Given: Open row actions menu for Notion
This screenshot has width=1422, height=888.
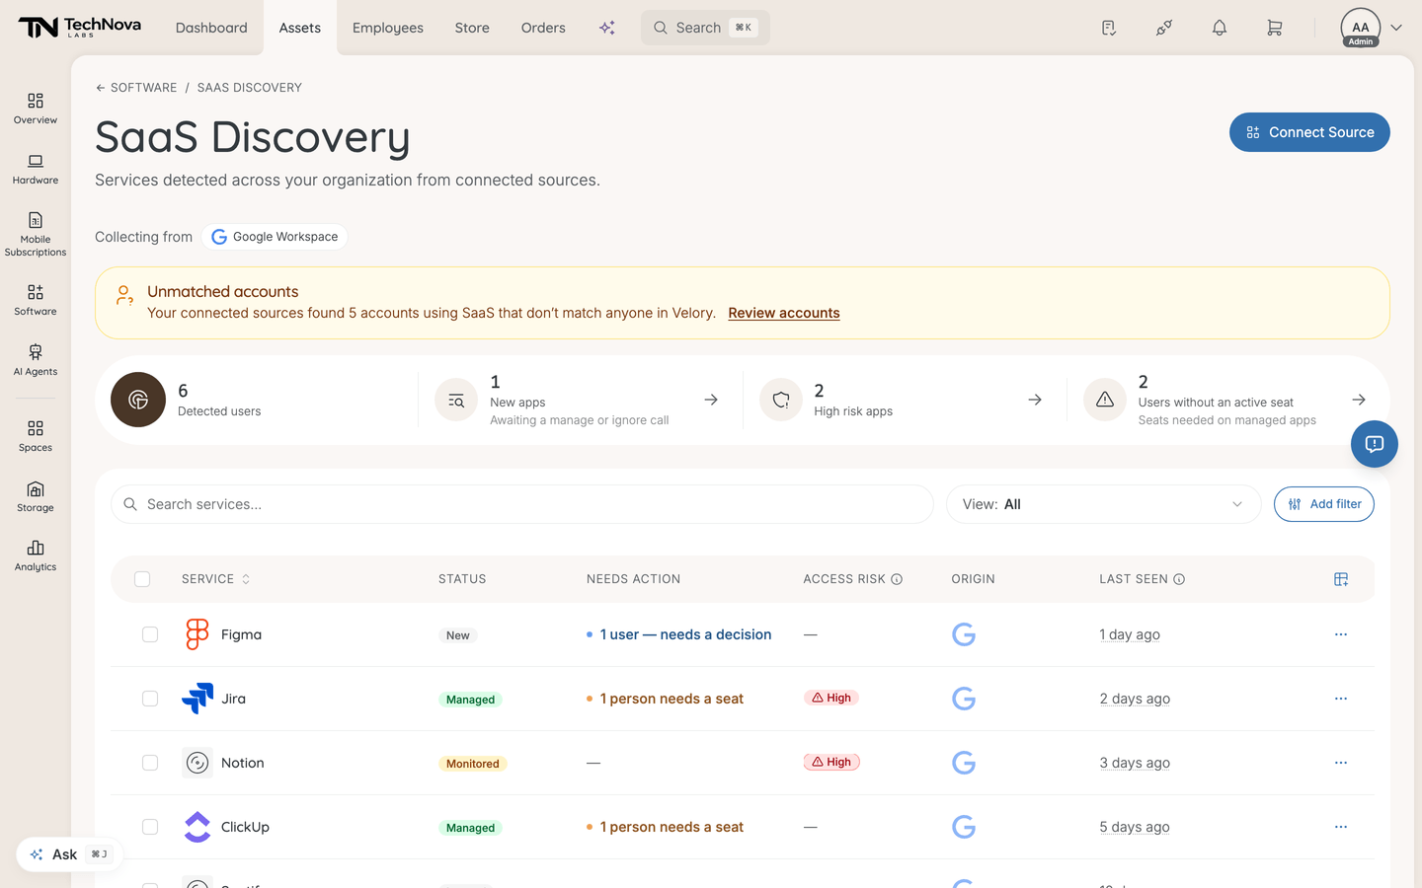Looking at the screenshot, I should [1341, 763].
